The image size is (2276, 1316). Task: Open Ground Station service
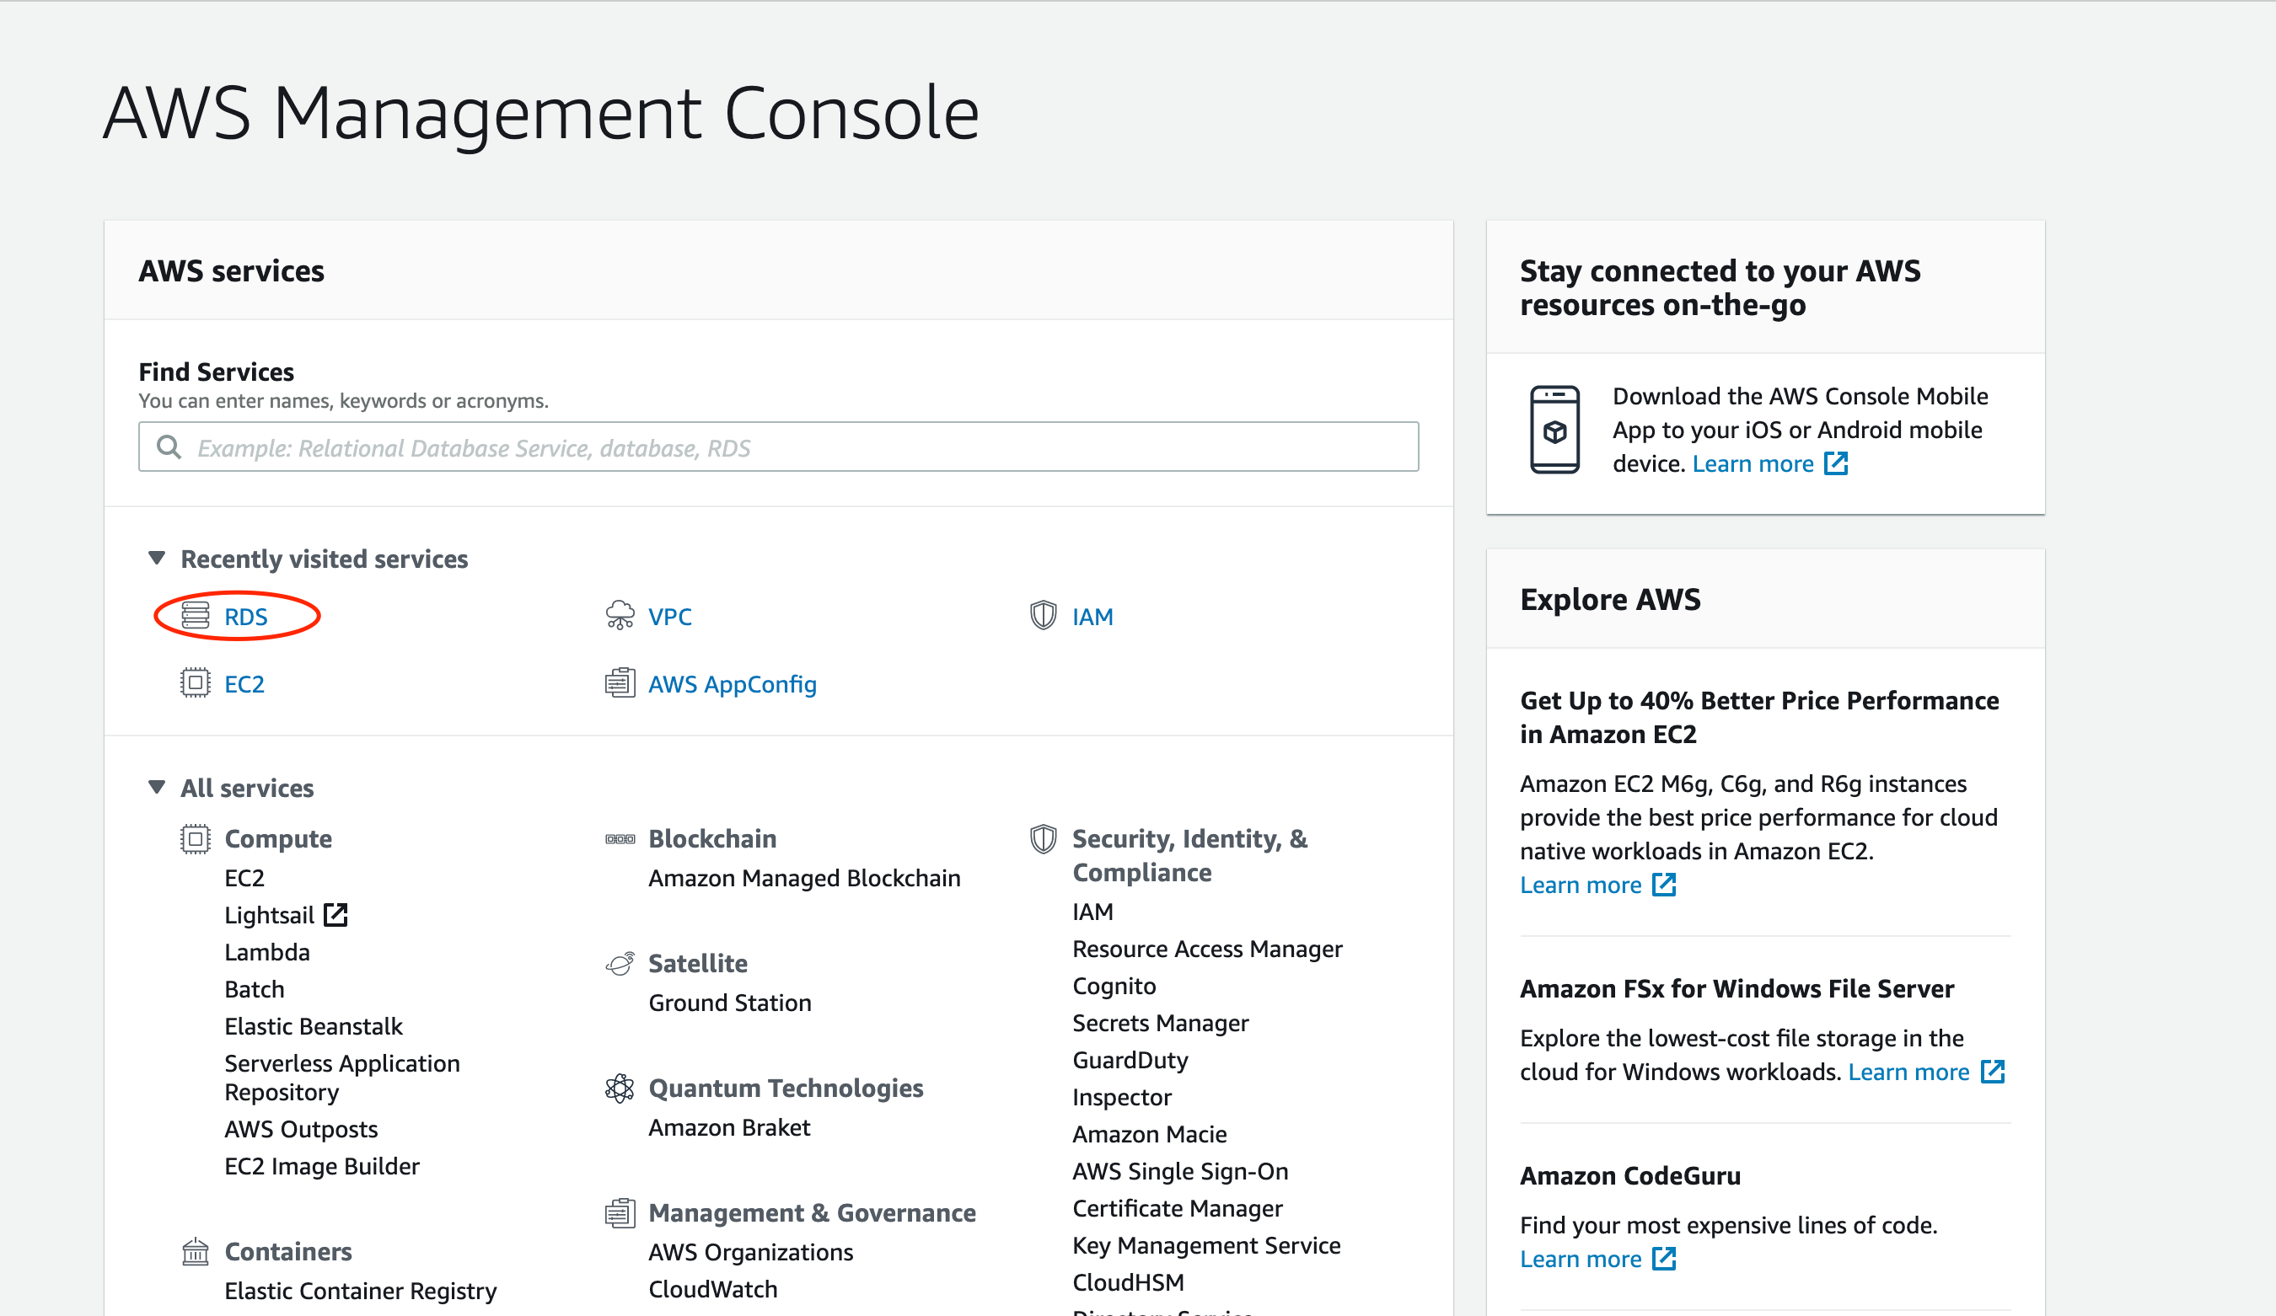(730, 1003)
